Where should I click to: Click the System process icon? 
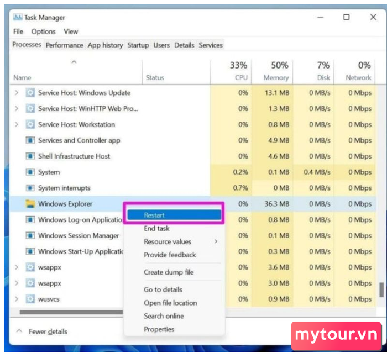click(x=30, y=172)
